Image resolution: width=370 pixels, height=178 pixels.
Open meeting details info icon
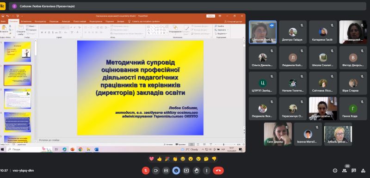335,171
